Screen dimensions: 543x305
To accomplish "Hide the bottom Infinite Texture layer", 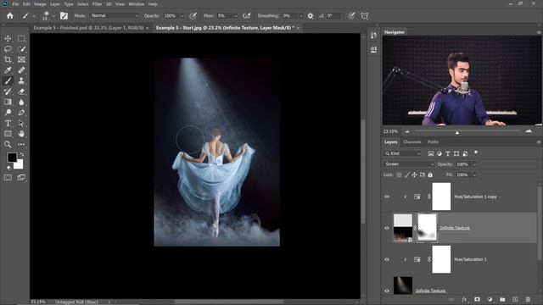I will coord(387,291).
